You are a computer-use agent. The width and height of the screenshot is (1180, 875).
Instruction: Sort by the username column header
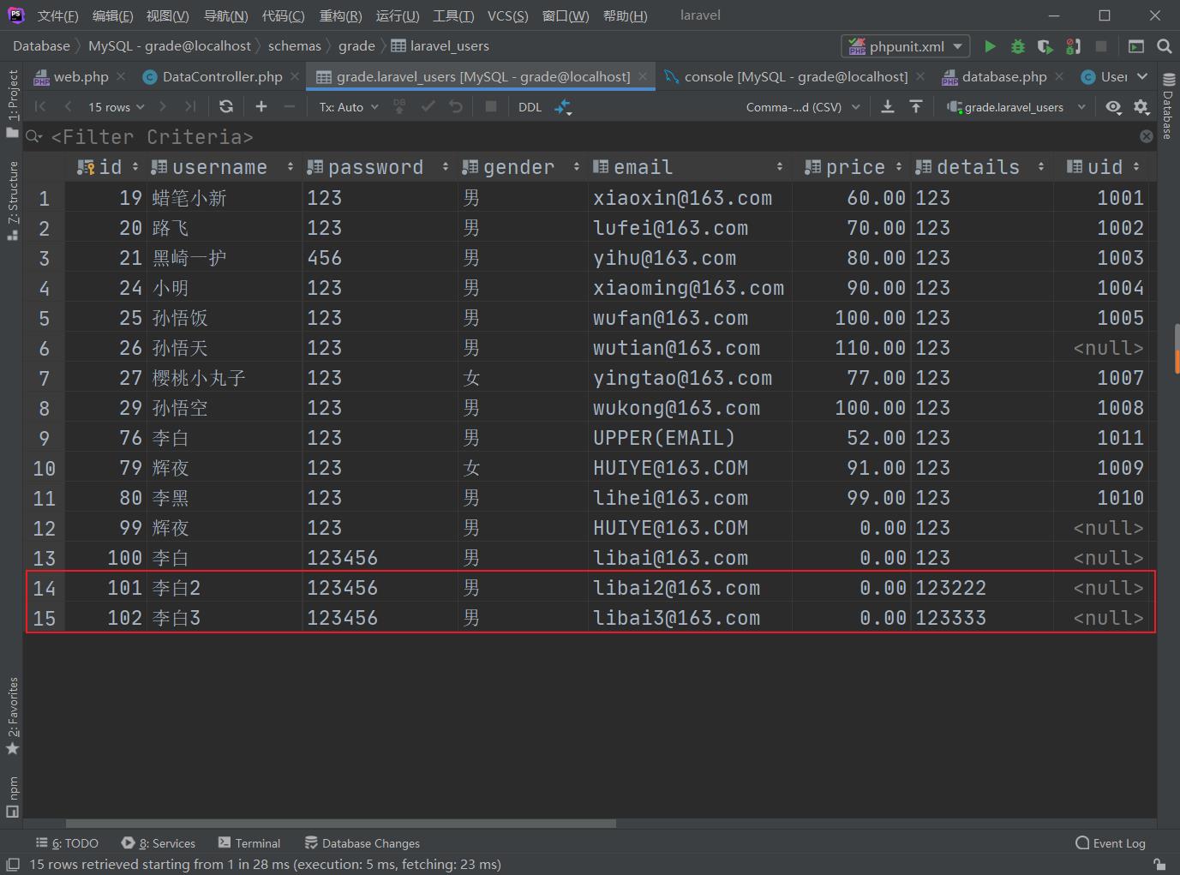(x=222, y=167)
